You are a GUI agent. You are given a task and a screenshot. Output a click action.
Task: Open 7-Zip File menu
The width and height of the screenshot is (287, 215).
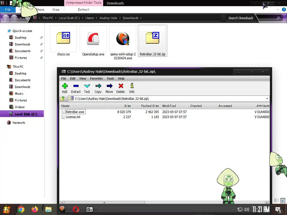(64, 78)
